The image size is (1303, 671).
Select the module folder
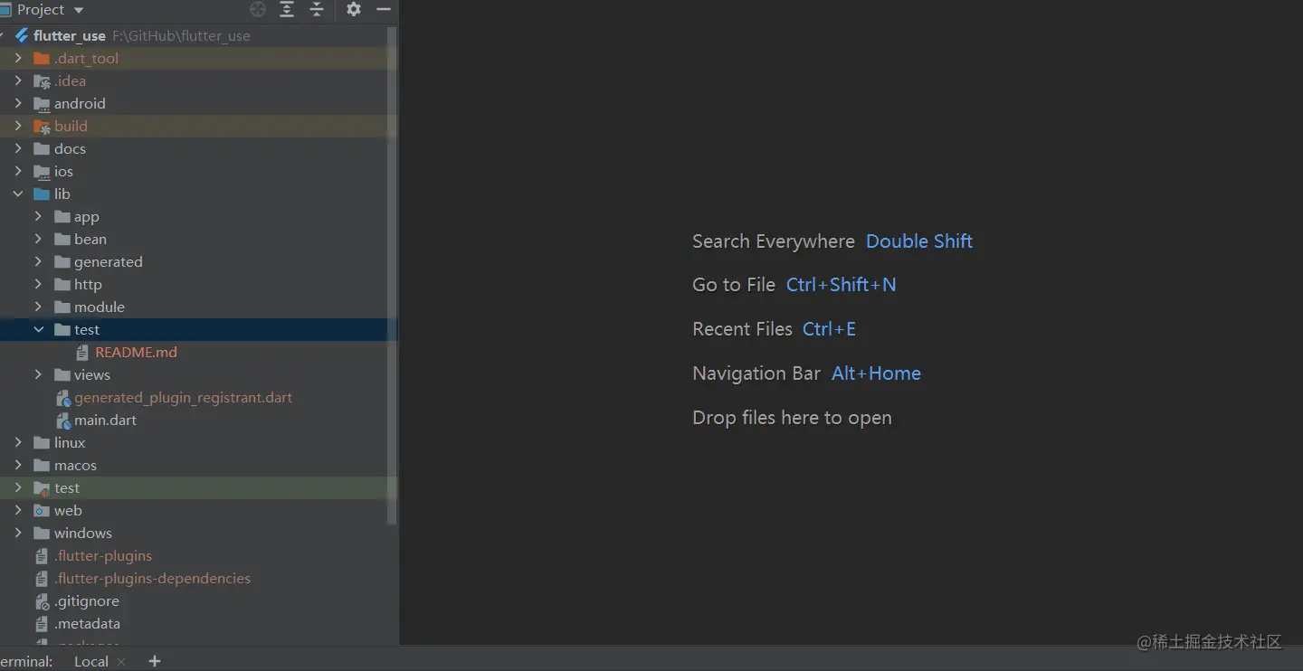[100, 307]
